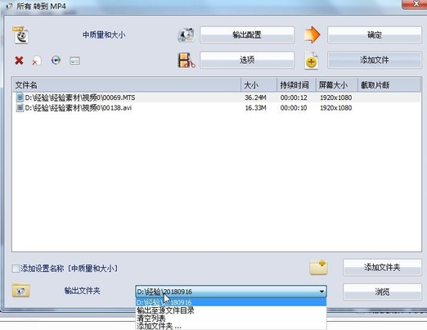Viewport: 427px width, 330px height.
Task: Click the media file info icon
Action: point(74,61)
